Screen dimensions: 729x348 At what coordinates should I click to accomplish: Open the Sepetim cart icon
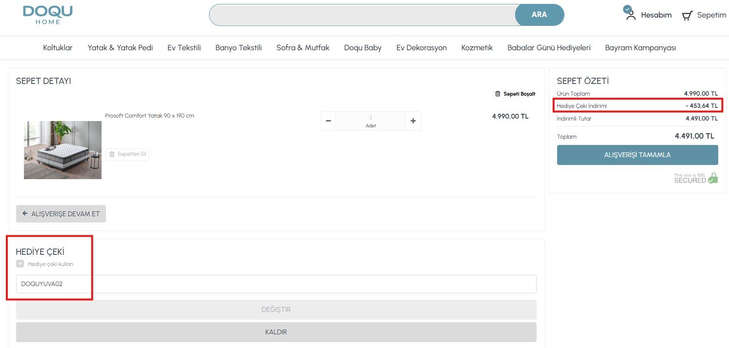coord(687,16)
